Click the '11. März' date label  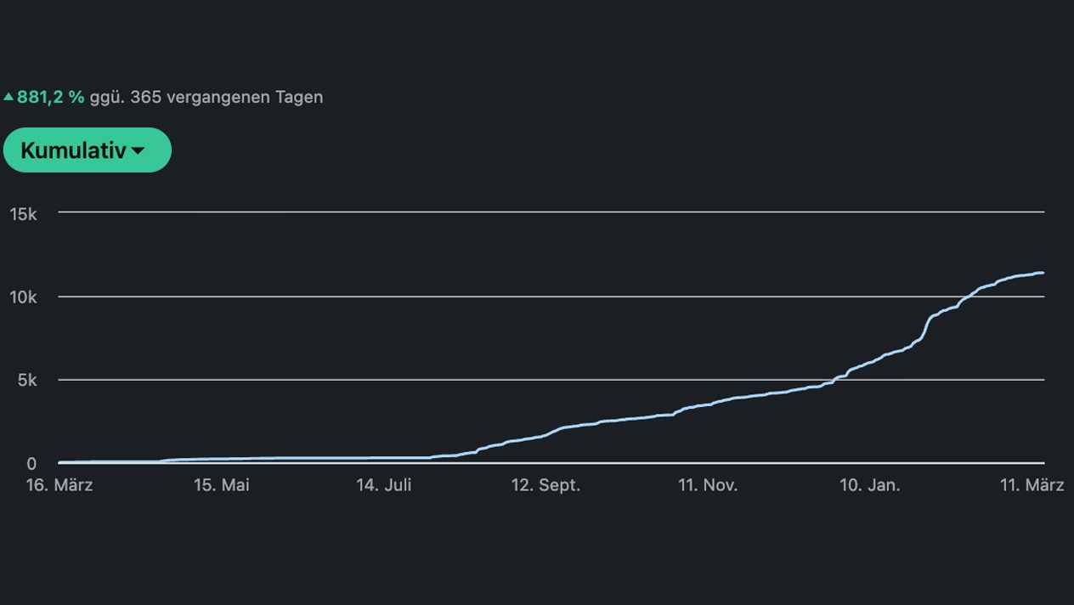coord(1032,485)
